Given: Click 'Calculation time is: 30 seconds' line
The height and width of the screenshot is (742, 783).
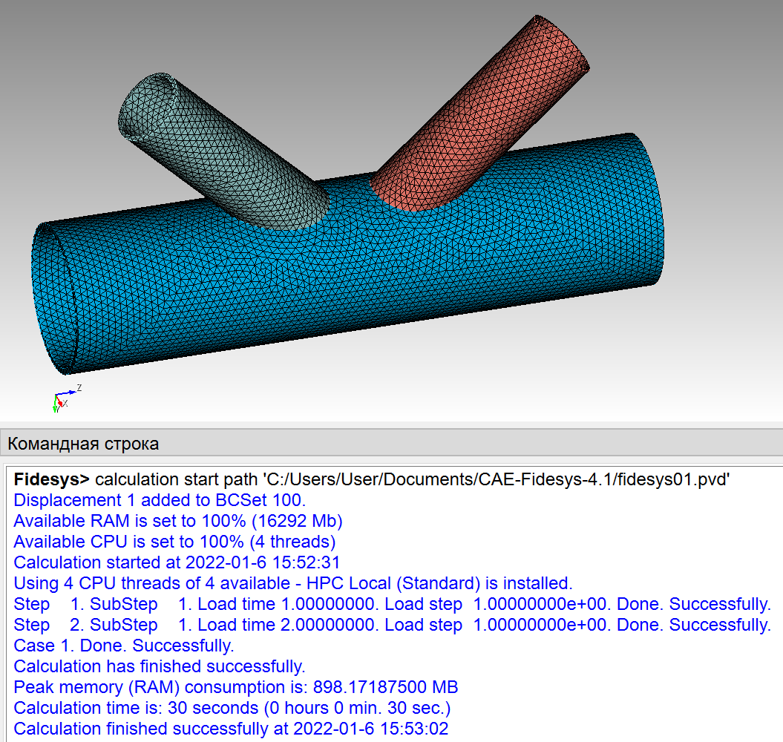Looking at the screenshot, I should coord(232,708).
